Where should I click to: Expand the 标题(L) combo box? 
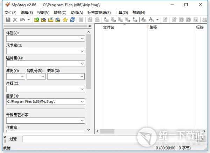pos(82,38)
